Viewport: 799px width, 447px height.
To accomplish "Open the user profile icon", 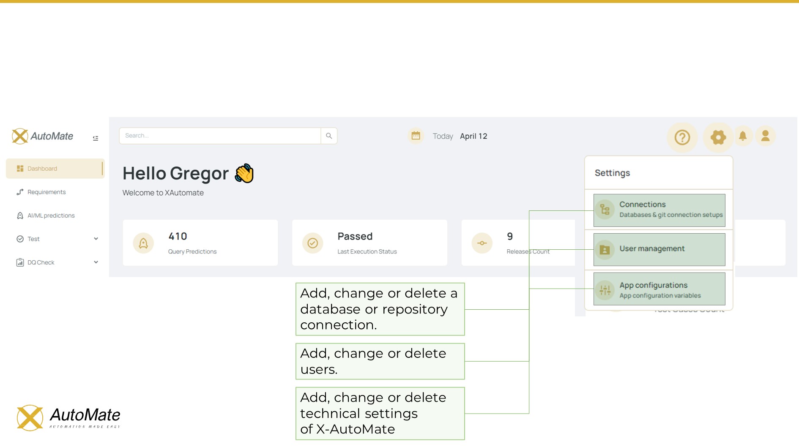I will click(765, 136).
